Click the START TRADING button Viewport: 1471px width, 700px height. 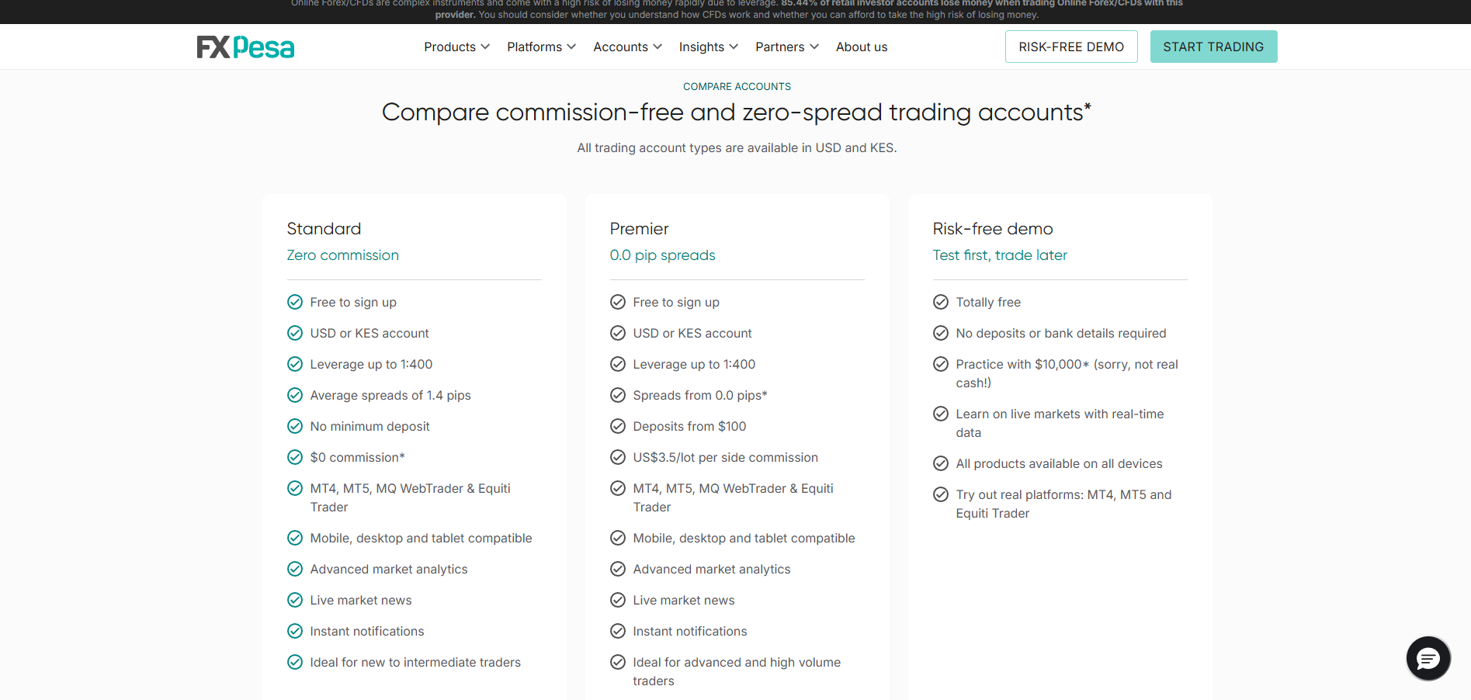point(1213,47)
